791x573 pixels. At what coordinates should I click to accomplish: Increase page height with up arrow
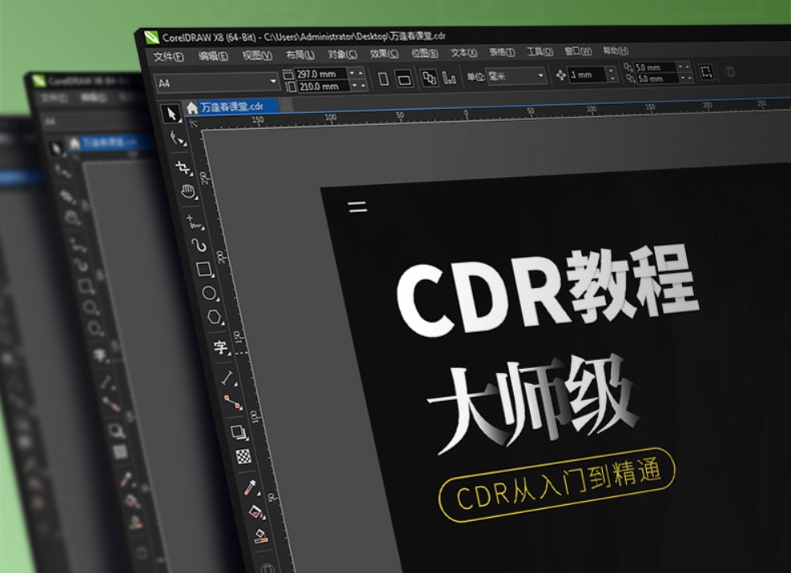click(x=362, y=86)
